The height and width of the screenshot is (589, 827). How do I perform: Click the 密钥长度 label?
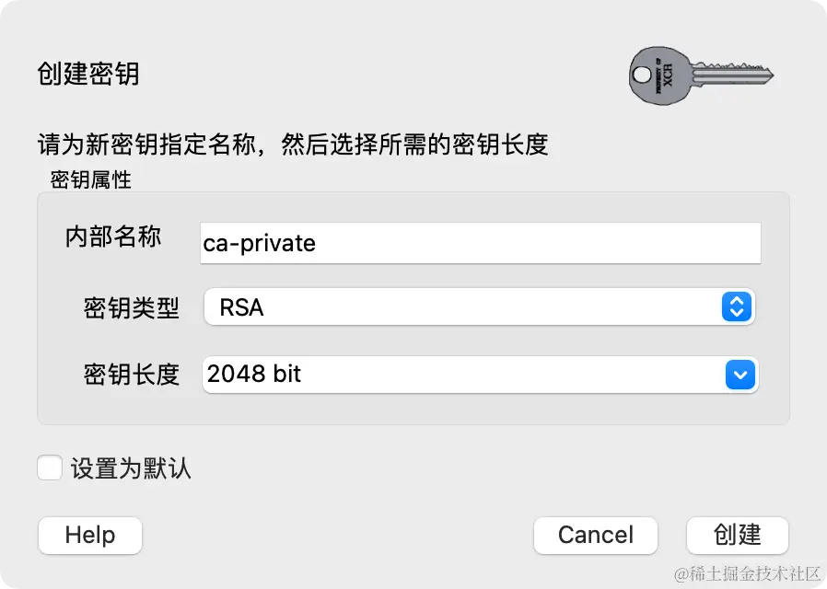[x=131, y=375]
